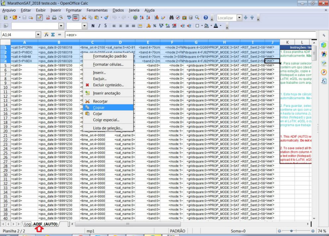Screen dimensions: 329x236
Task: Click the Localizar search field
Action: click(x=226, y=18)
